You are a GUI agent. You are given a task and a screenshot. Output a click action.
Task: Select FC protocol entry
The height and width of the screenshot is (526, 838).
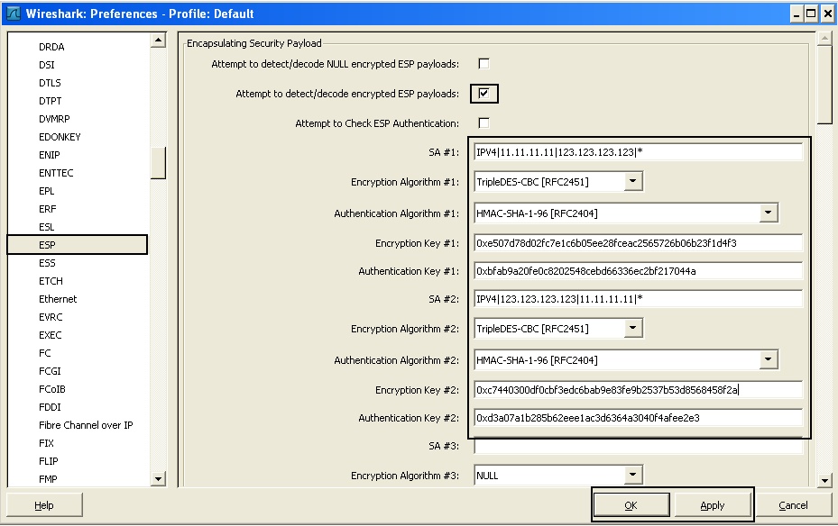(45, 353)
